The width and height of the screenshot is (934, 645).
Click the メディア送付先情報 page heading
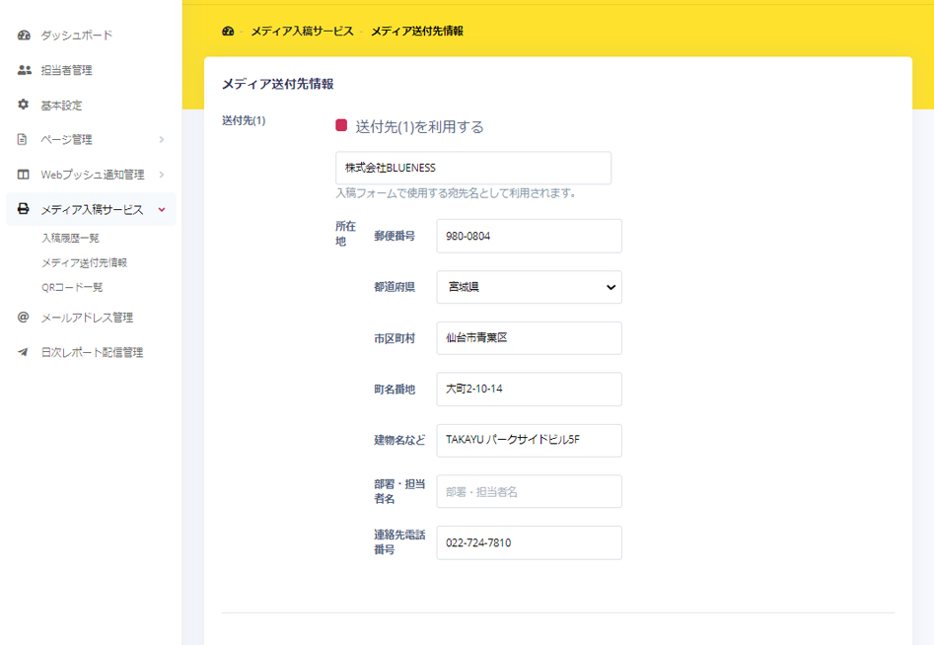tap(277, 84)
